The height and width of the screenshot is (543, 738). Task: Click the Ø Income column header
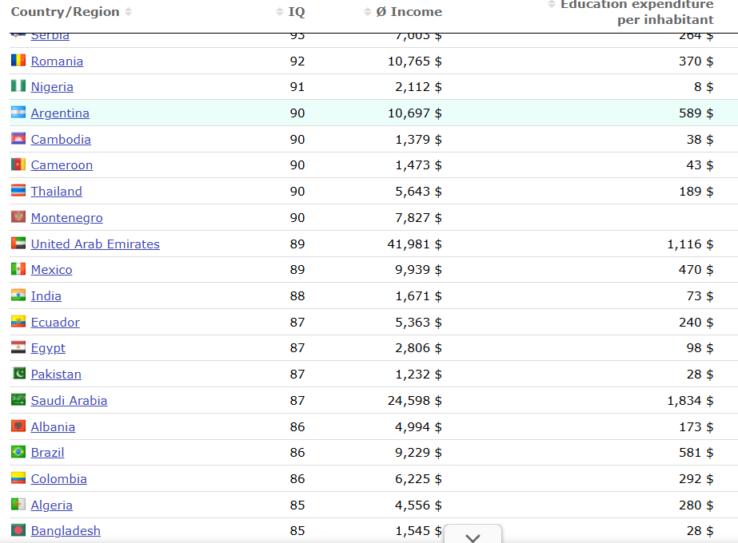coord(409,12)
